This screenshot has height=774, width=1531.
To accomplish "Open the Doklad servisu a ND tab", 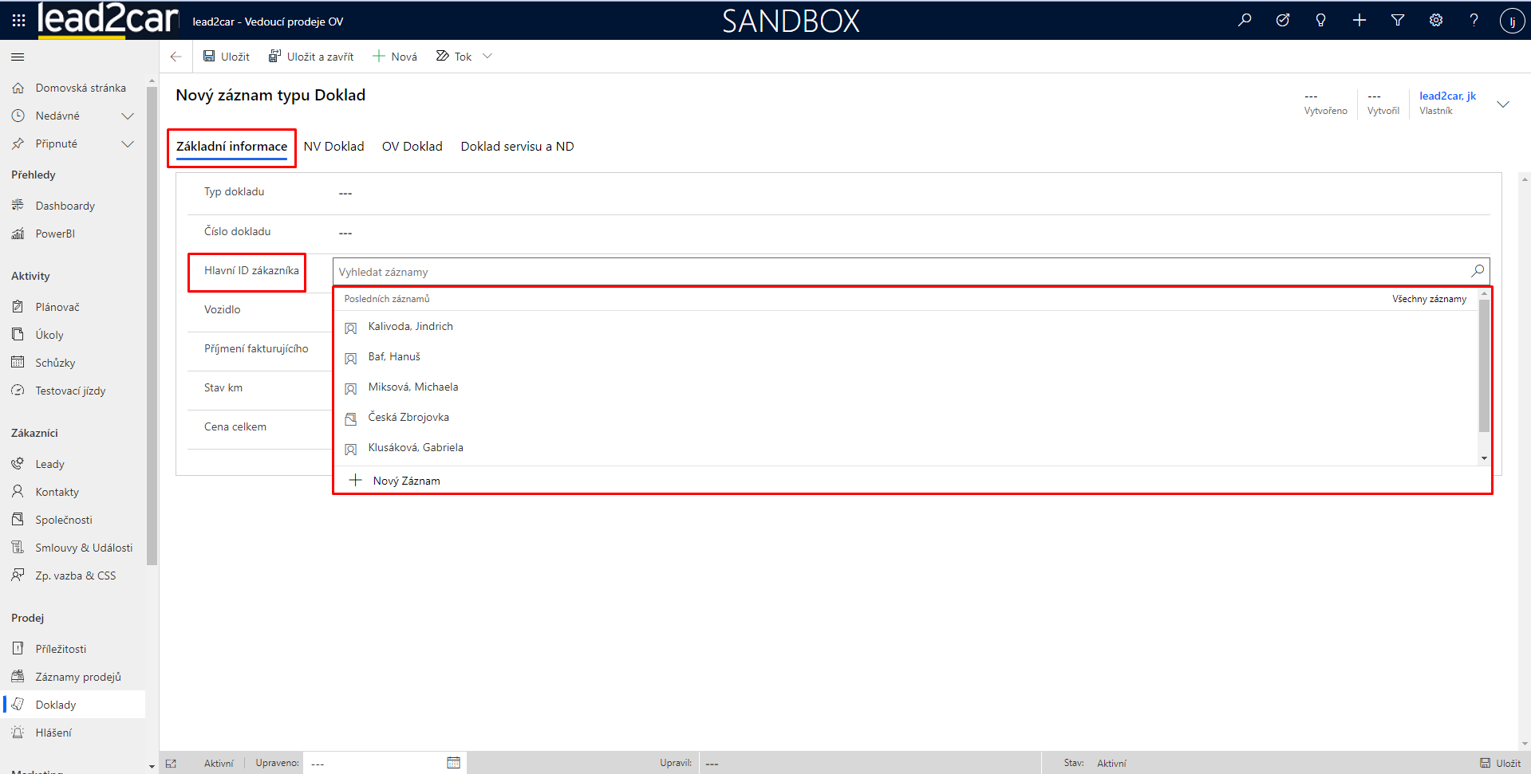I will [x=517, y=147].
